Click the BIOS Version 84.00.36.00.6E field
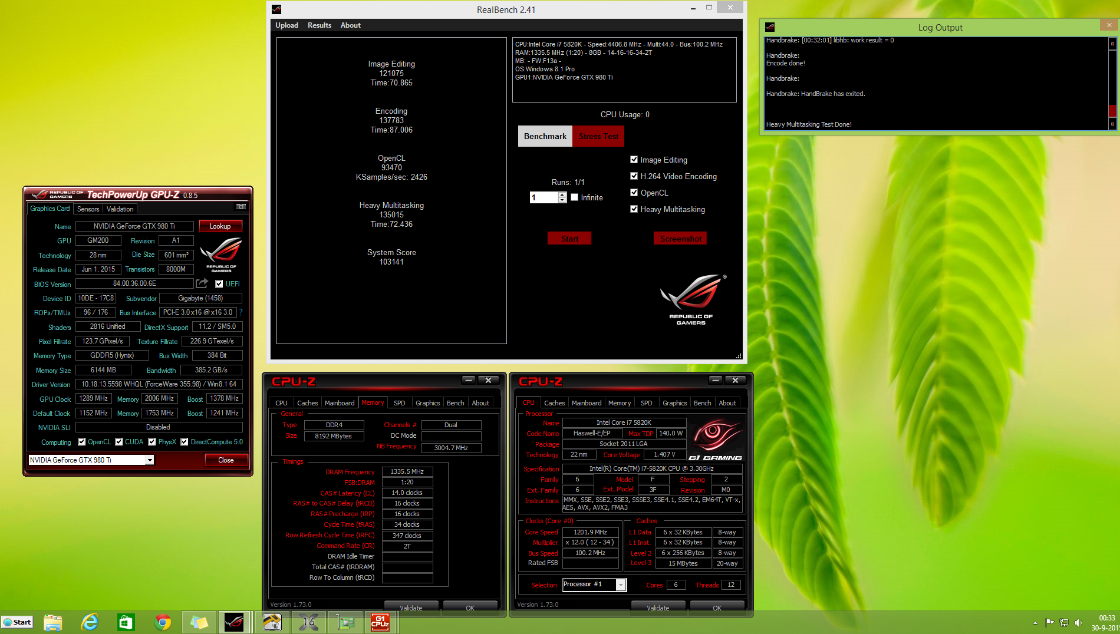The image size is (1120, 634). 134,283
